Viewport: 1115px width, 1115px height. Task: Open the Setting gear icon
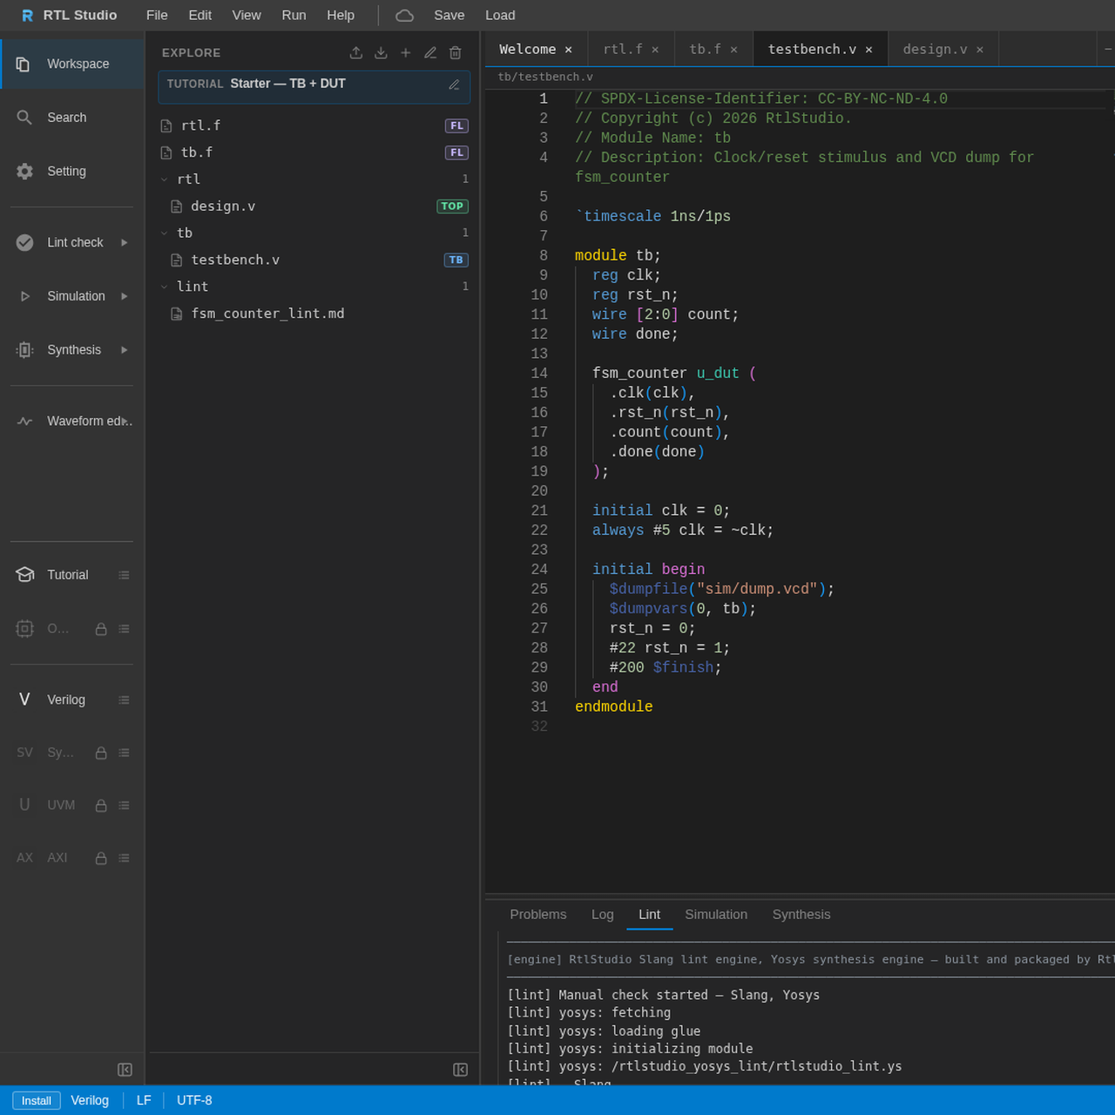tap(24, 172)
